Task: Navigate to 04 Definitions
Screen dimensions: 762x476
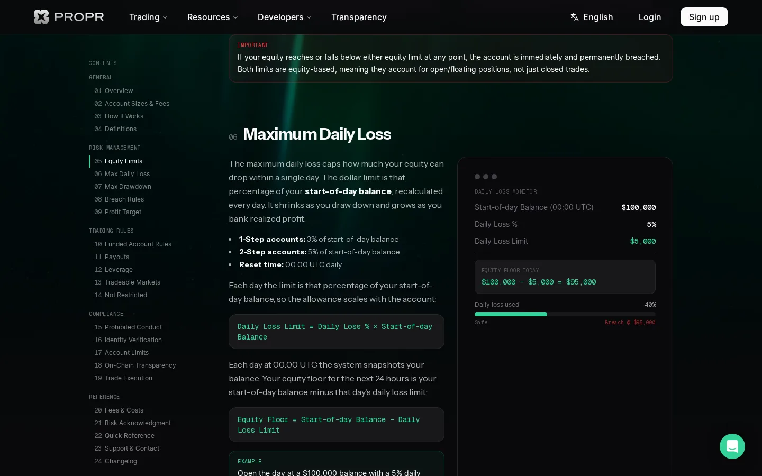Action: click(x=115, y=129)
